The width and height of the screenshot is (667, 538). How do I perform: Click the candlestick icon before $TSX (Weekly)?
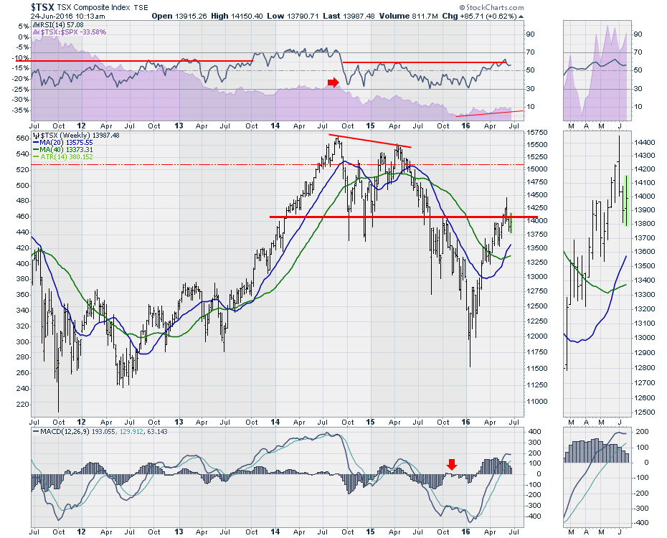37,136
